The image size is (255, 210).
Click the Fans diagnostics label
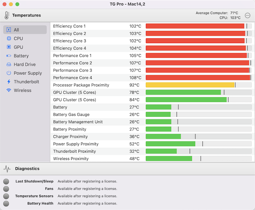point(49,189)
